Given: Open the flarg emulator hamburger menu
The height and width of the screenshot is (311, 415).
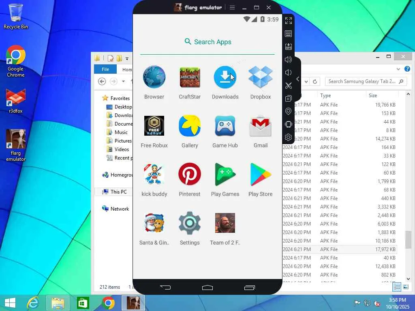Looking at the screenshot, I should (x=232, y=7).
